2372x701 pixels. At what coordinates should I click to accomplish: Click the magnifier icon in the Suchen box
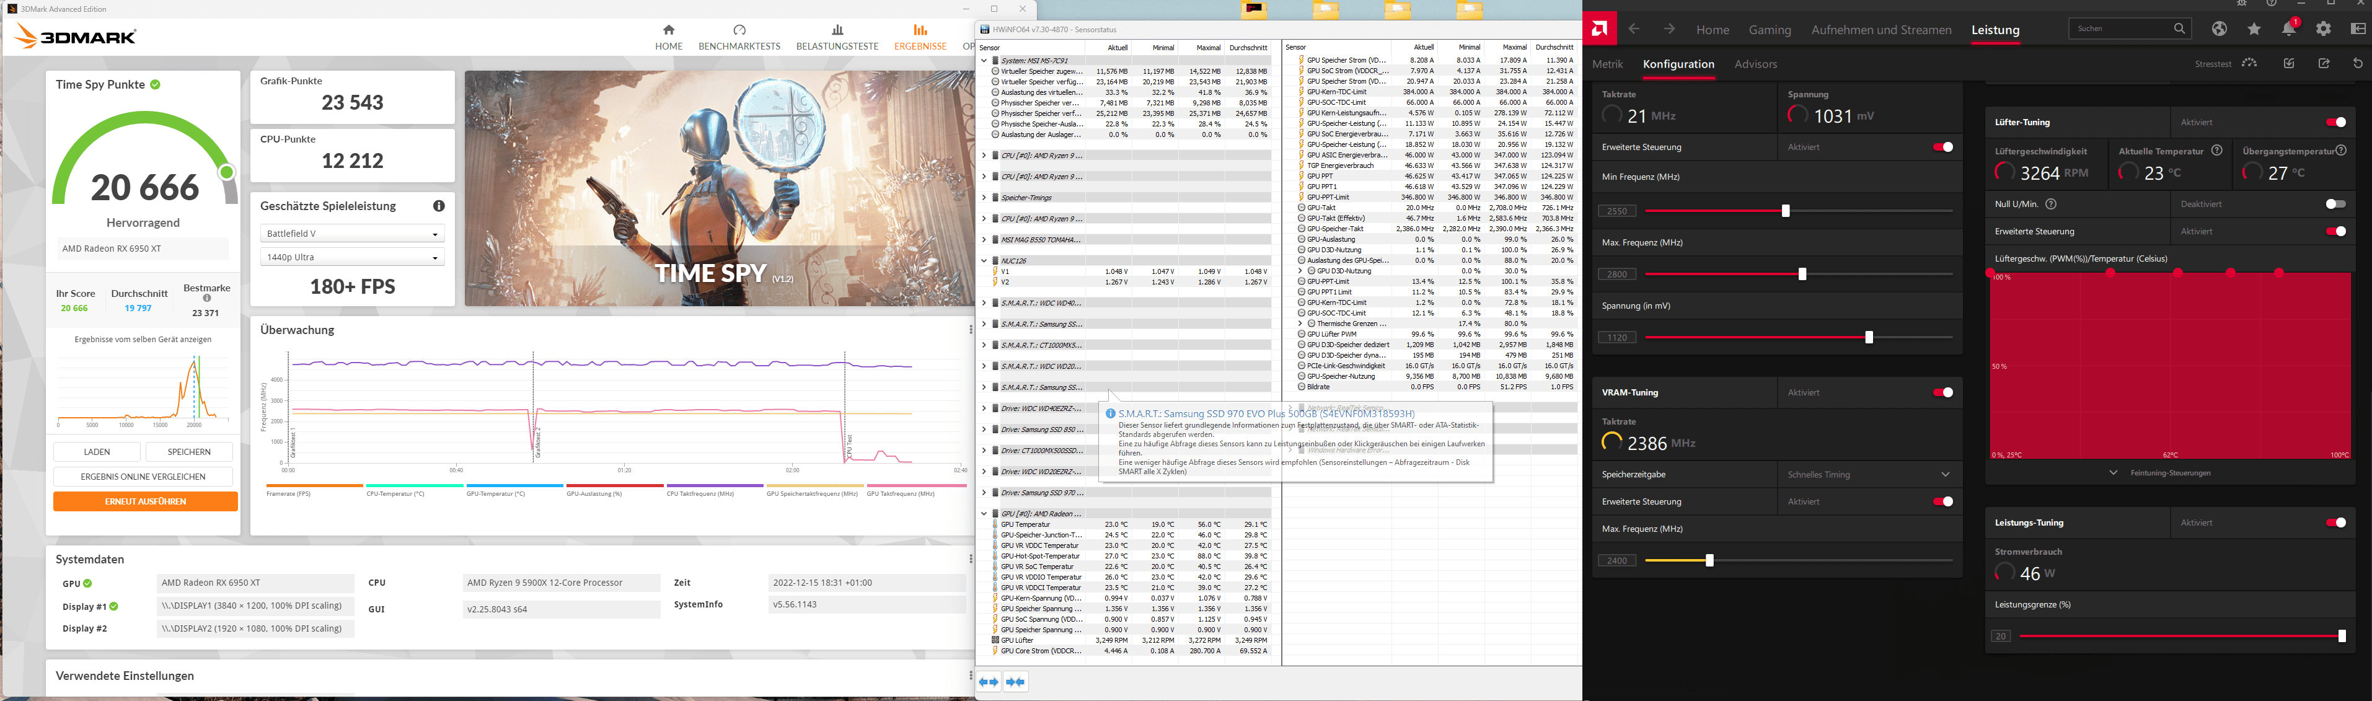2180,29
